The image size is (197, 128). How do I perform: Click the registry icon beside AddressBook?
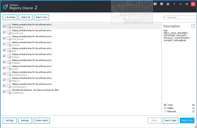pyautogui.click(x=9, y=26)
